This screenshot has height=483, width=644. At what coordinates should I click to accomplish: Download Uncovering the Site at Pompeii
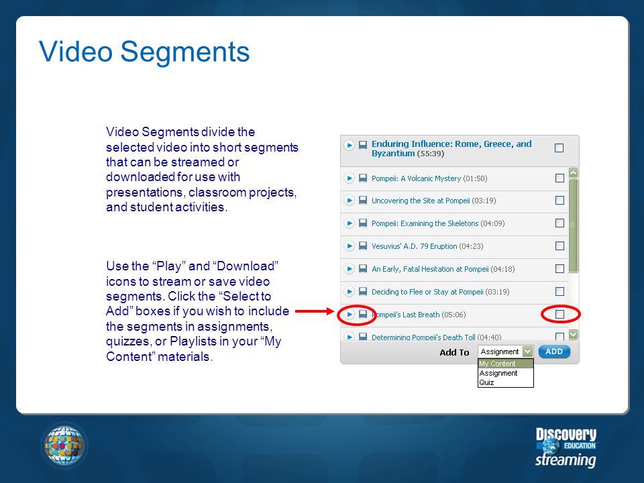click(363, 201)
